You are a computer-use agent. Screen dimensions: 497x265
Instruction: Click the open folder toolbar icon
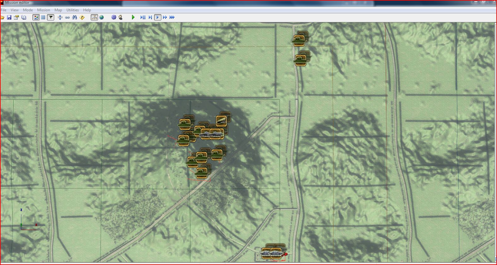(2, 17)
